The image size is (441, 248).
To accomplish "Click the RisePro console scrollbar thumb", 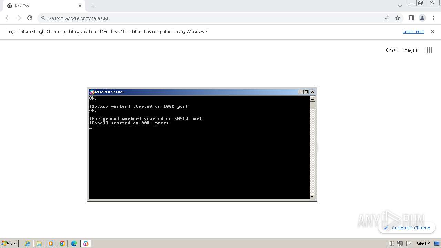I will point(312,105).
